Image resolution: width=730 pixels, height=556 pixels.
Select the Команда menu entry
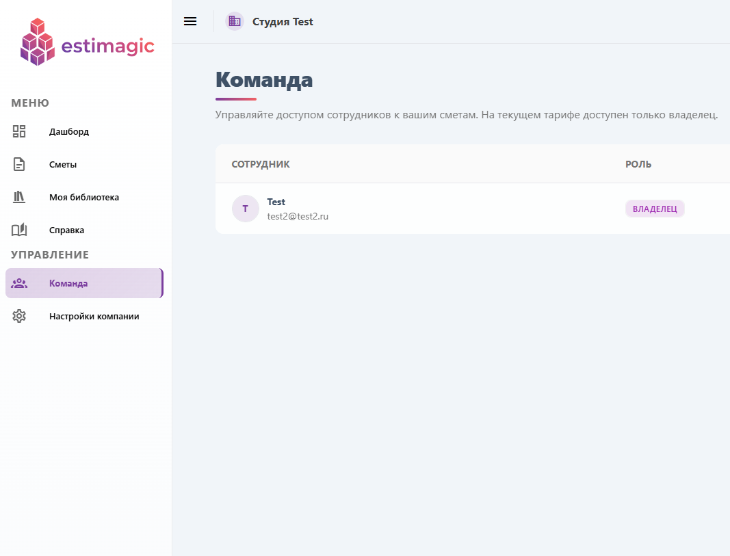pyautogui.click(x=84, y=283)
